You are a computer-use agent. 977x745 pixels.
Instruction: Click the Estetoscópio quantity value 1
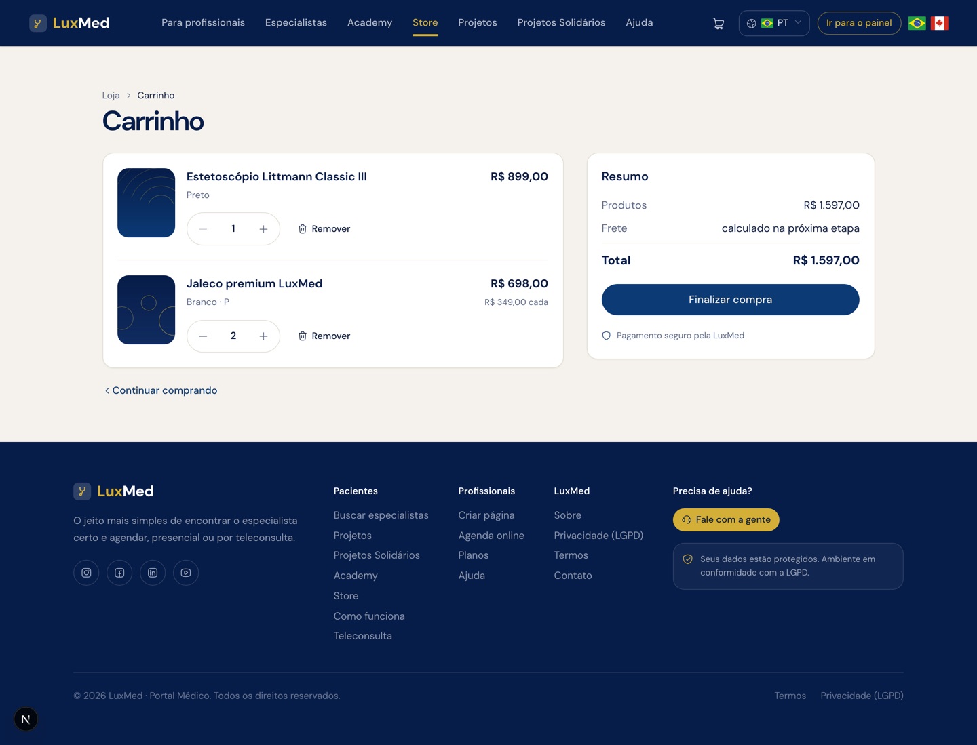tap(233, 229)
